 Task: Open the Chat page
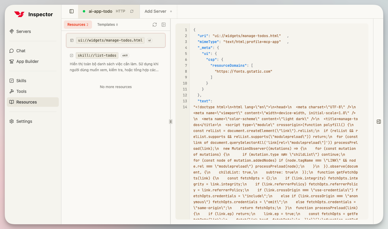tap(33, 51)
